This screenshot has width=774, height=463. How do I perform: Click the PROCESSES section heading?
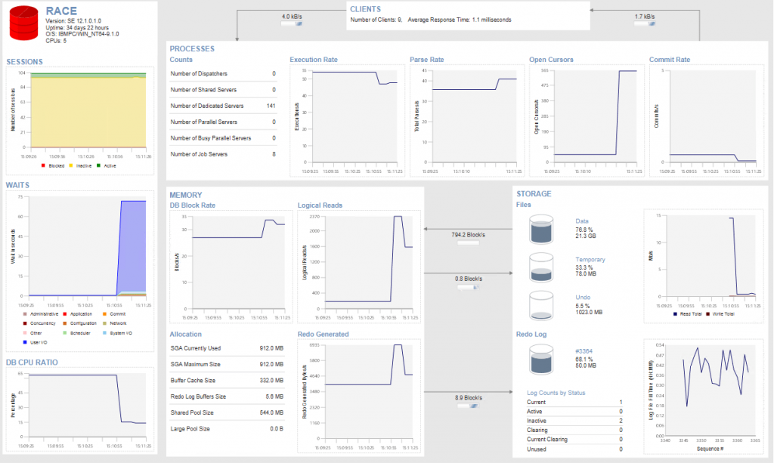click(192, 49)
